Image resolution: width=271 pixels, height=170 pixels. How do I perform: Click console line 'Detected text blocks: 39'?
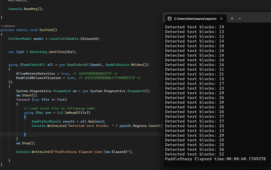click(x=195, y=102)
